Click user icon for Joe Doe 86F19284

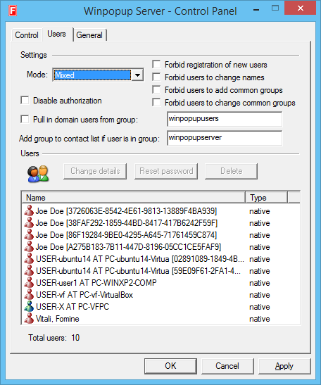point(29,235)
